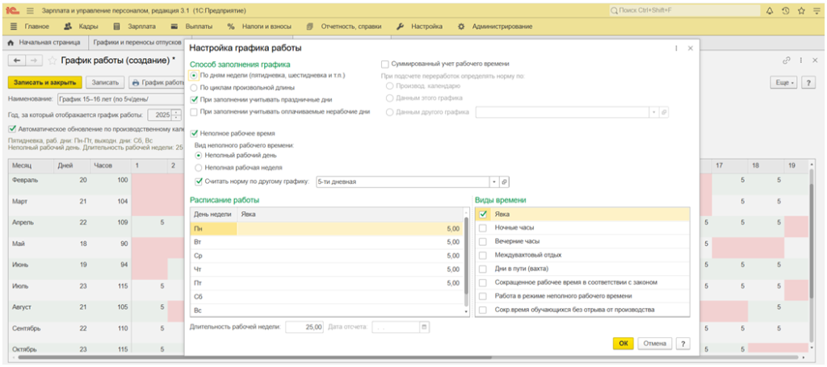Screen dimensions: 827x367
Task: Check Ночные часы time type
Action: point(482,228)
